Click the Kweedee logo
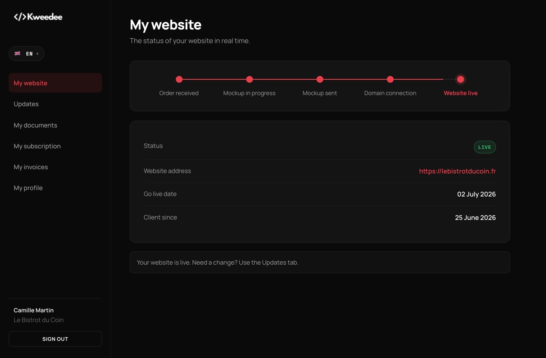546x358 pixels. pos(38,17)
